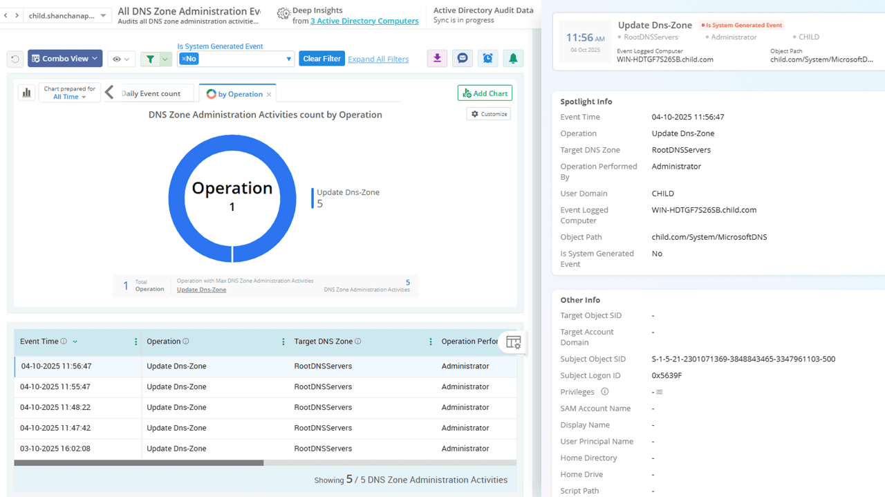Click the purple download/export icon

(437, 59)
